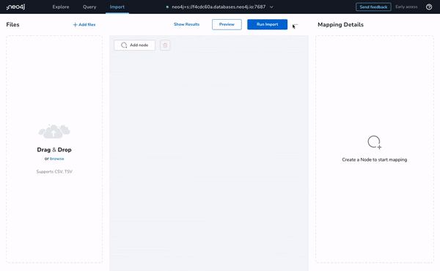This screenshot has width=440, height=271.
Task: Start the Run Import button
Action: click(267, 24)
